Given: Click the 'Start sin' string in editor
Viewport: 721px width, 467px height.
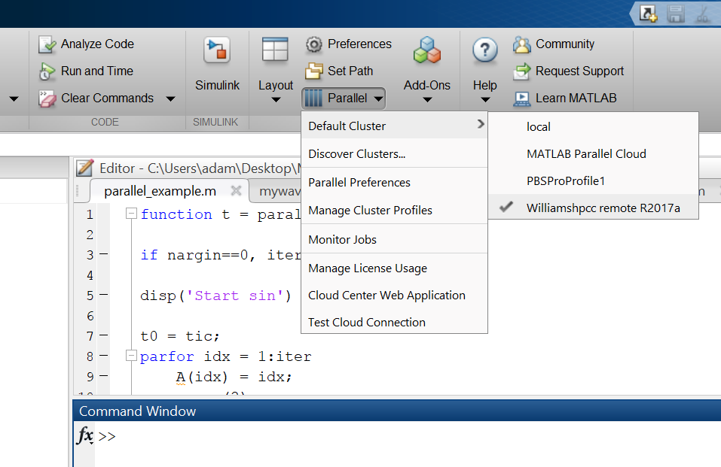Looking at the screenshot, I should pos(235,296).
